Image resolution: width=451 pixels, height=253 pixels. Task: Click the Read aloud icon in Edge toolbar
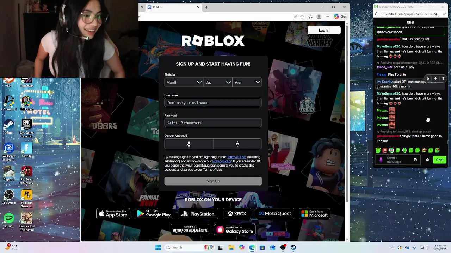[296, 17]
